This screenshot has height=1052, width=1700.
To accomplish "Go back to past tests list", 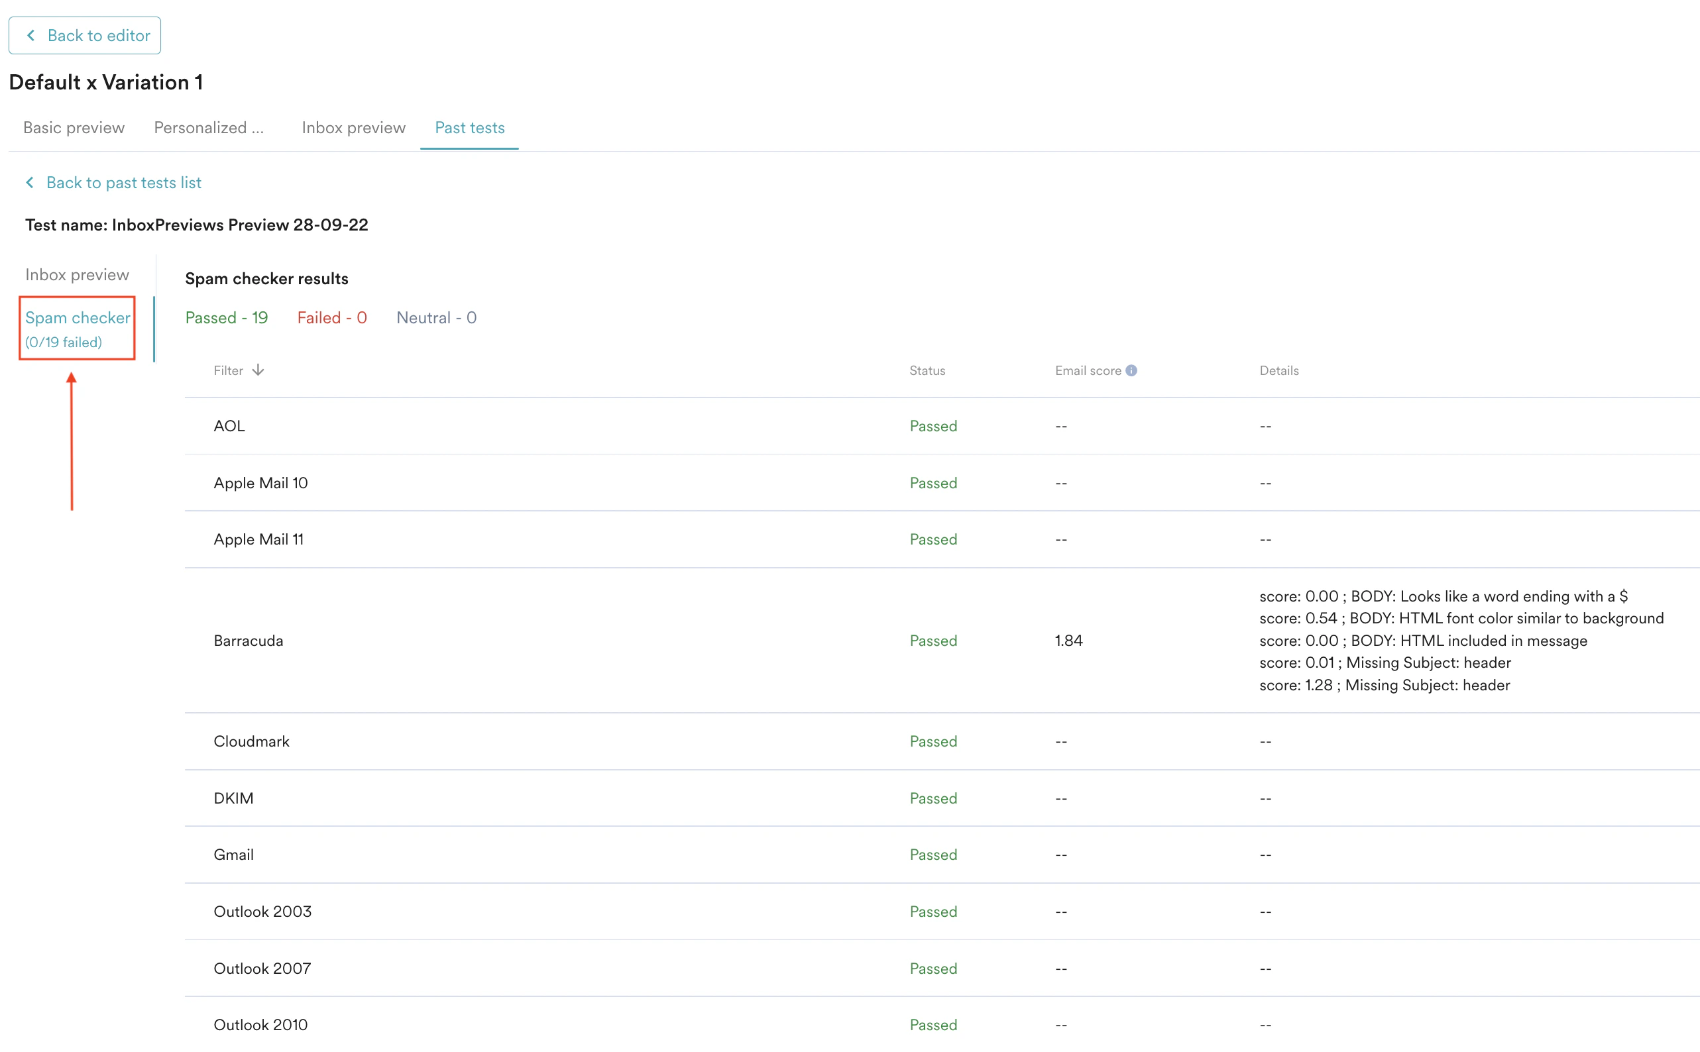I will point(123,182).
